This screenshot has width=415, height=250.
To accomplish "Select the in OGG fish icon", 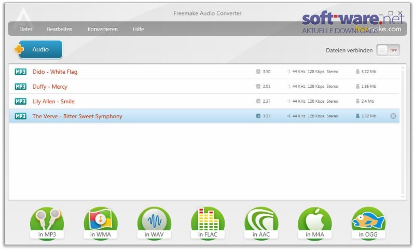I will click(x=368, y=224).
